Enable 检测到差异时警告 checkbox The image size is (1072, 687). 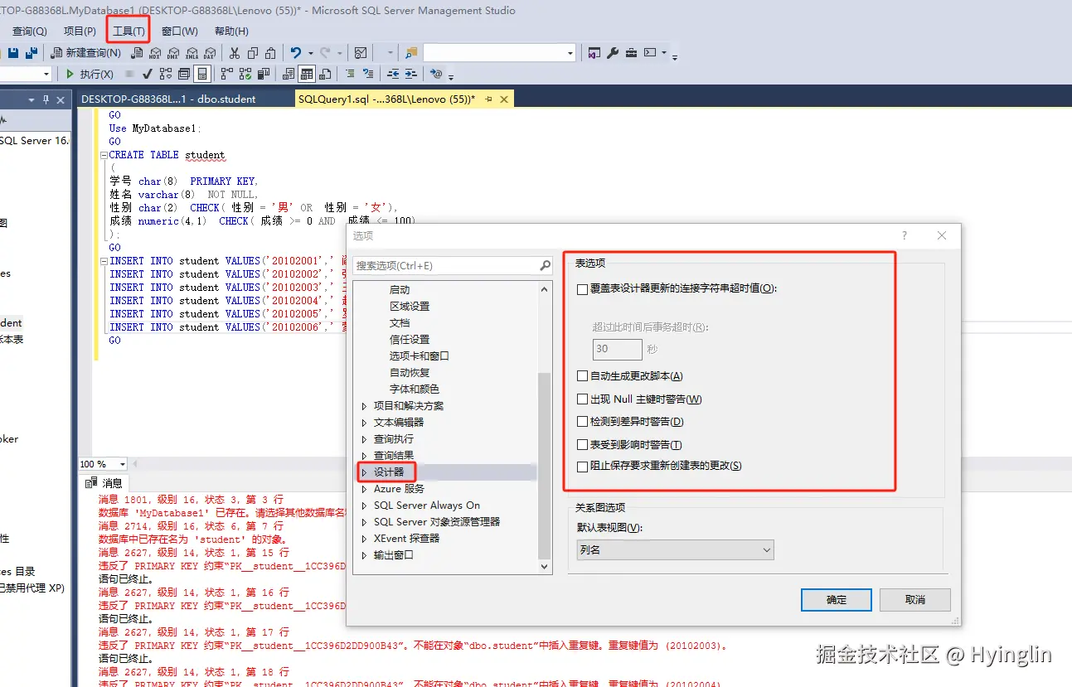tap(583, 422)
